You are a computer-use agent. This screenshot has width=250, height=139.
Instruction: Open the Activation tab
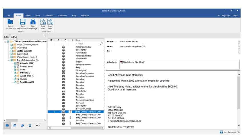click(63, 16)
